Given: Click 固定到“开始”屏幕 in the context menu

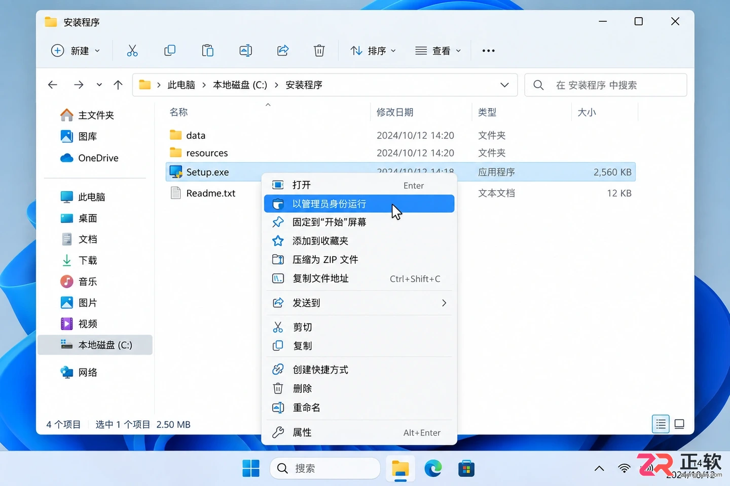Looking at the screenshot, I should pyautogui.click(x=359, y=222).
